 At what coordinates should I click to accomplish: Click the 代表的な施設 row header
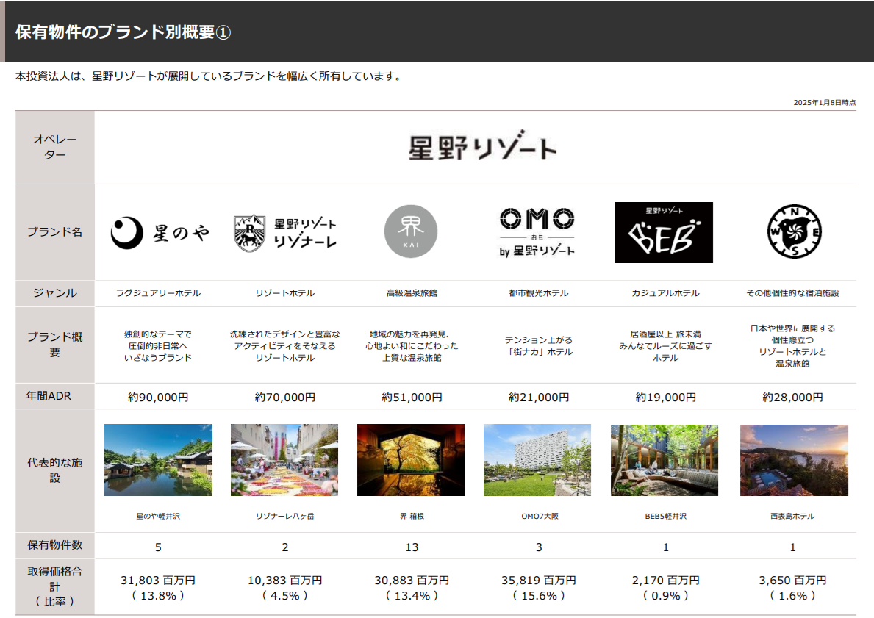54,470
